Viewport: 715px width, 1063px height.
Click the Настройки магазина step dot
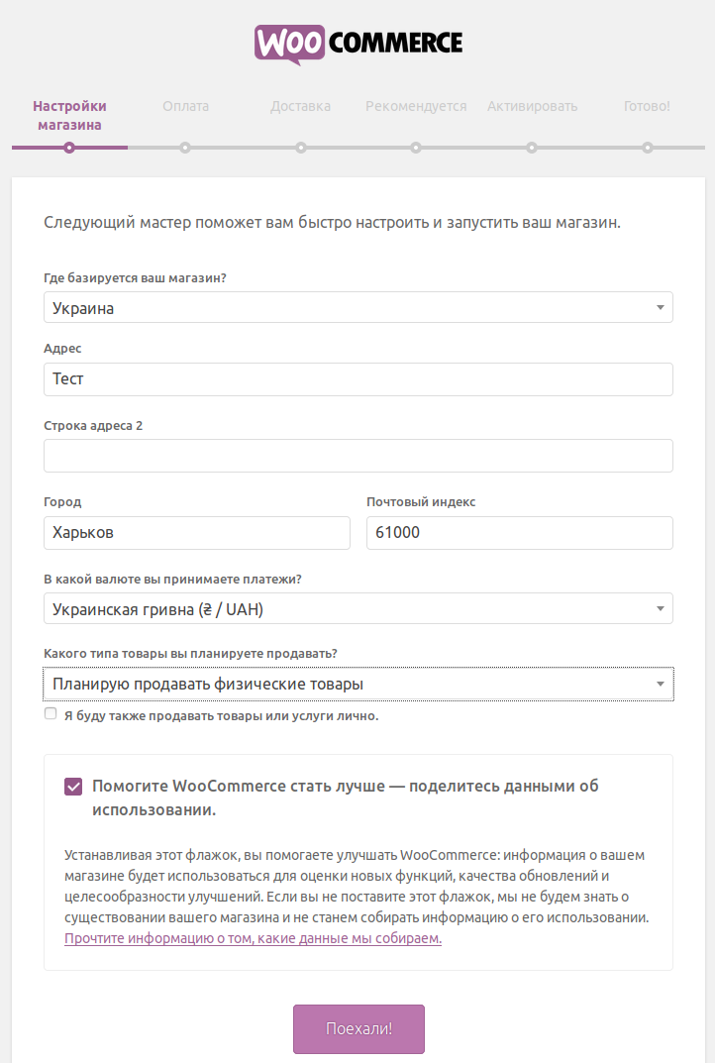click(69, 148)
